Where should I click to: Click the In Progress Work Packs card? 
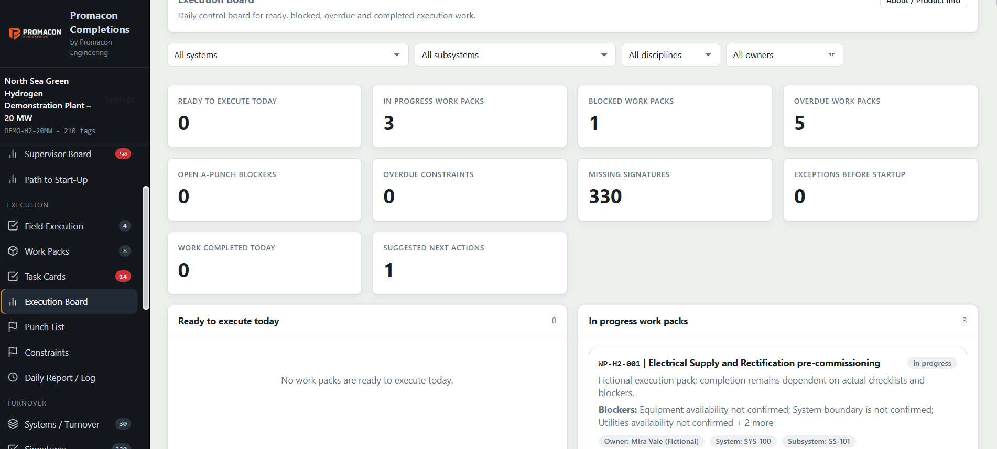469,116
